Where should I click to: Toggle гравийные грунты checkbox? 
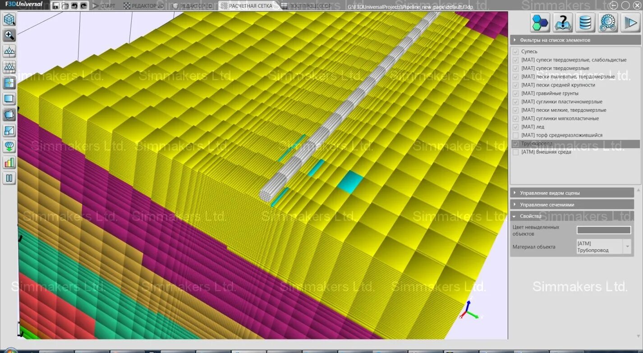(x=515, y=93)
